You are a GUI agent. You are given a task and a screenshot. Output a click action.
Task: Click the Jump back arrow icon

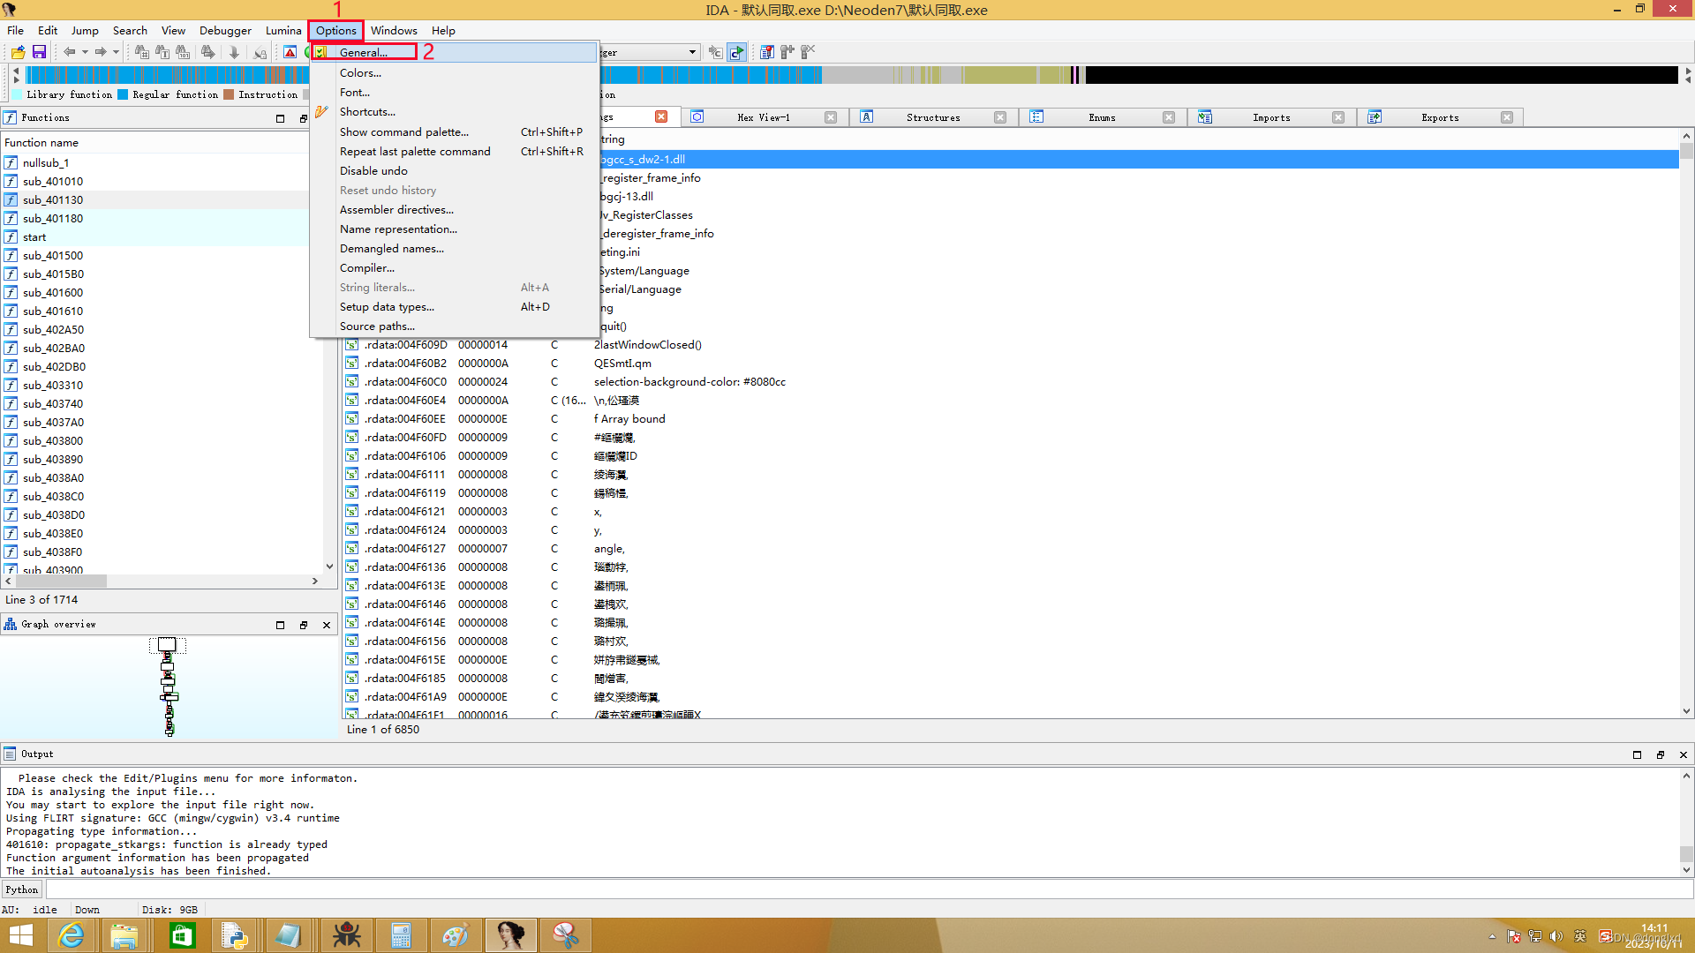(x=69, y=52)
